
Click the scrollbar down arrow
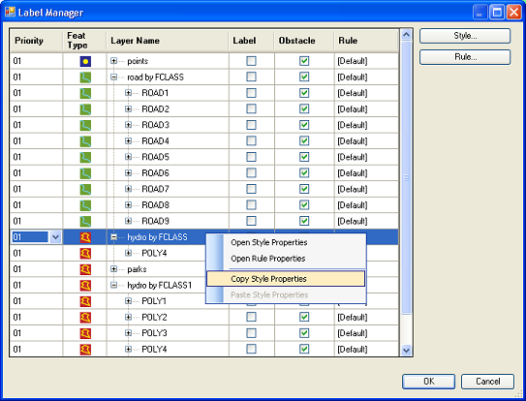(406, 351)
